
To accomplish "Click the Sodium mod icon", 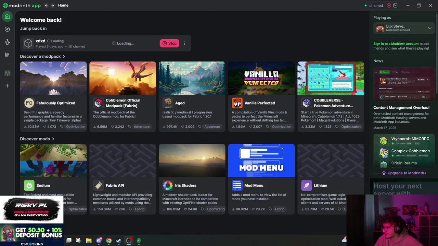I will click(x=29, y=186).
